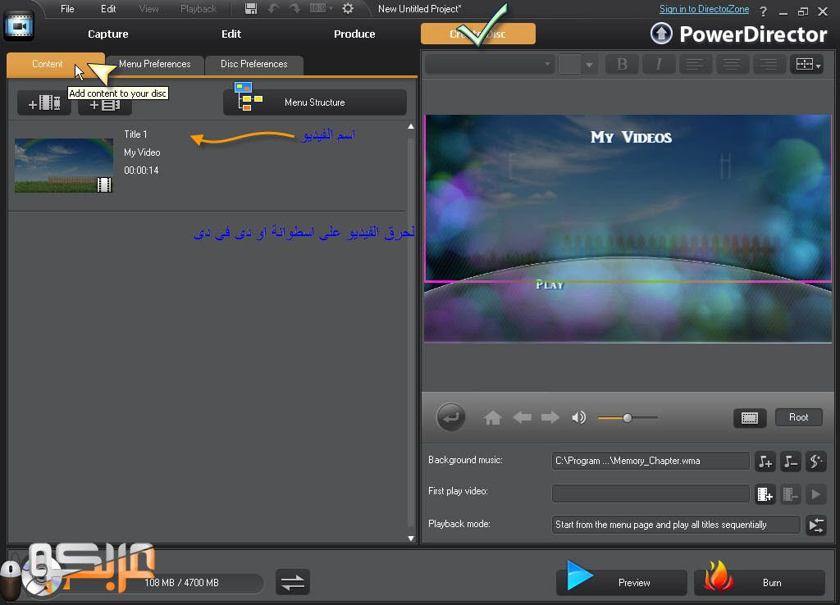Viewport: 840px width, 605px height.
Task: Open the Menu Structure view
Action: tap(314, 102)
